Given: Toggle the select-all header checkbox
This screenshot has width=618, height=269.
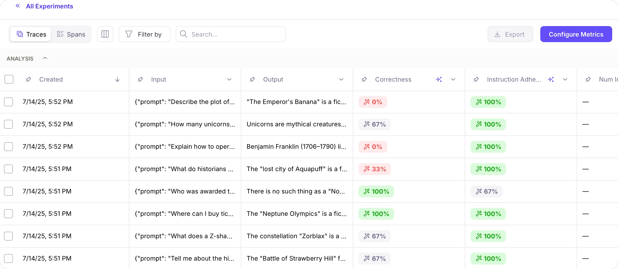Looking at the screenshot, I should pyautogui.click(x=9, y=79).
